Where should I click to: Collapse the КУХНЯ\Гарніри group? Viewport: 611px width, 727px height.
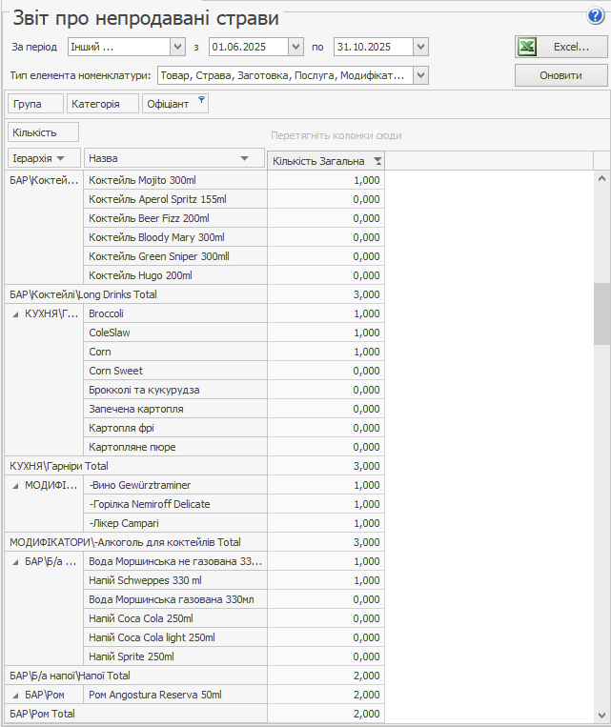click(15, 313)
